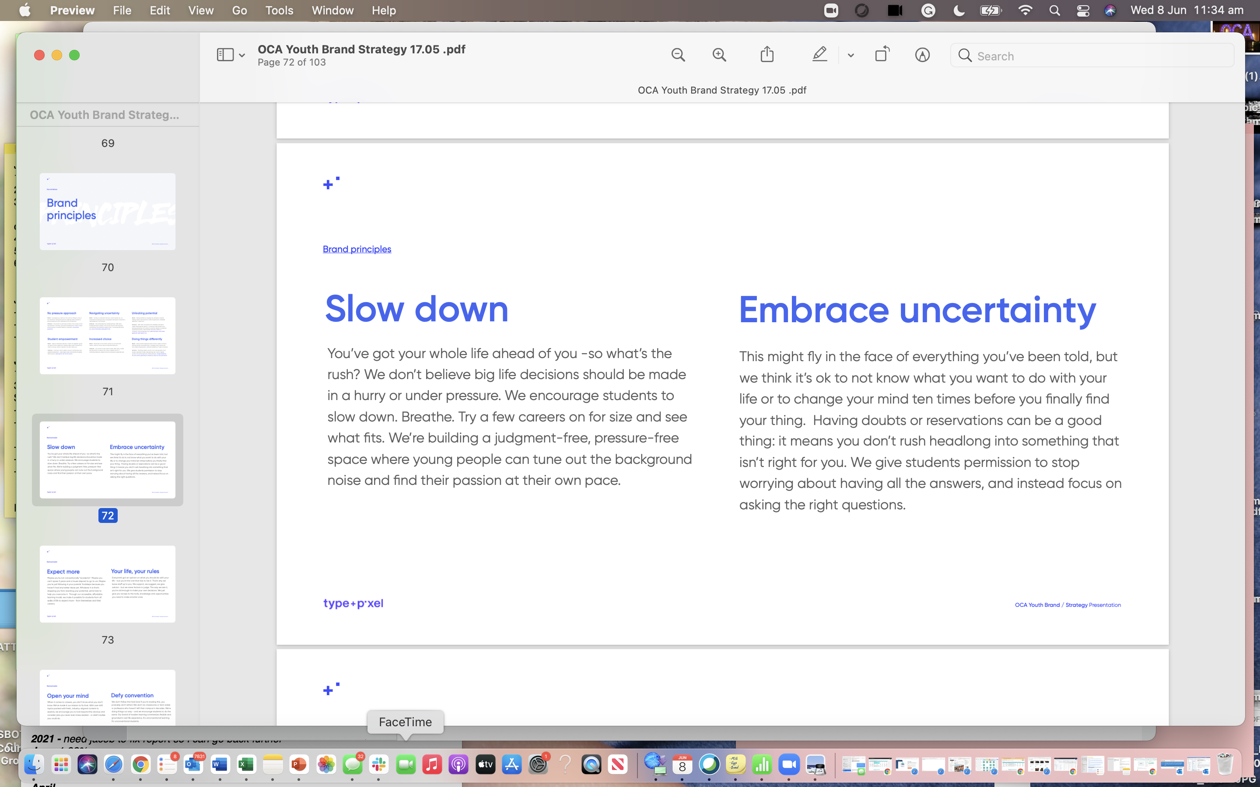
Task: Open Music from the Dock
Action: 432,764
